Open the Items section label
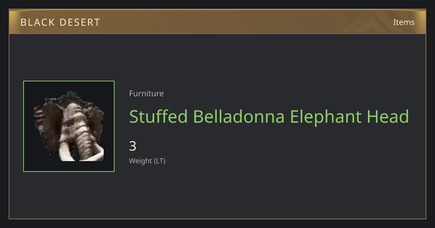Image resolution: width=435 pixels, height=228 pixels. 404,22
